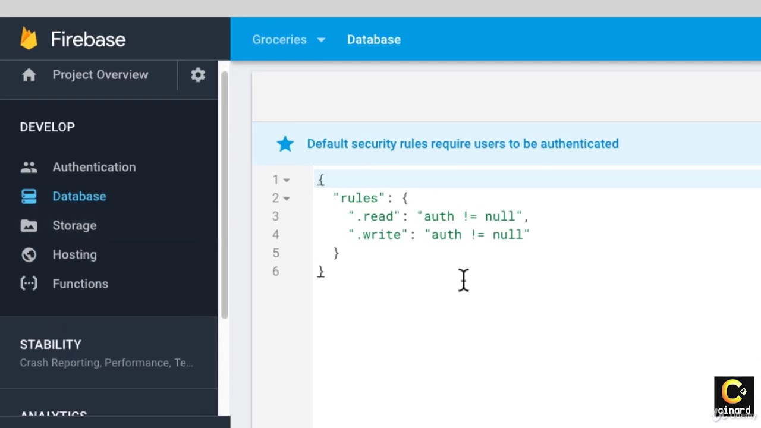
Task: Click the Database stack icon
Action: click(x=29, y=196)
